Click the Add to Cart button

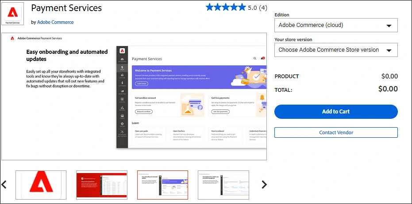(336, 111)
